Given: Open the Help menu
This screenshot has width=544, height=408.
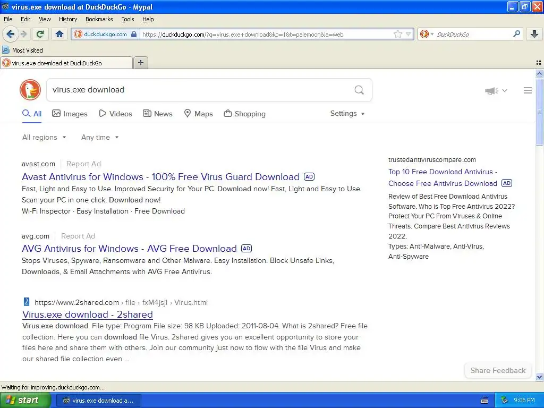Looking at the screenshot, I should pyautogui.click(x=148, y=19).
